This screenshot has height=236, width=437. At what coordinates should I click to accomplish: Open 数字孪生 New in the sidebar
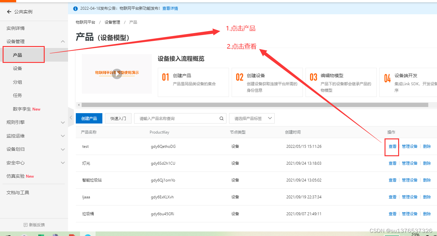(27, 109)
